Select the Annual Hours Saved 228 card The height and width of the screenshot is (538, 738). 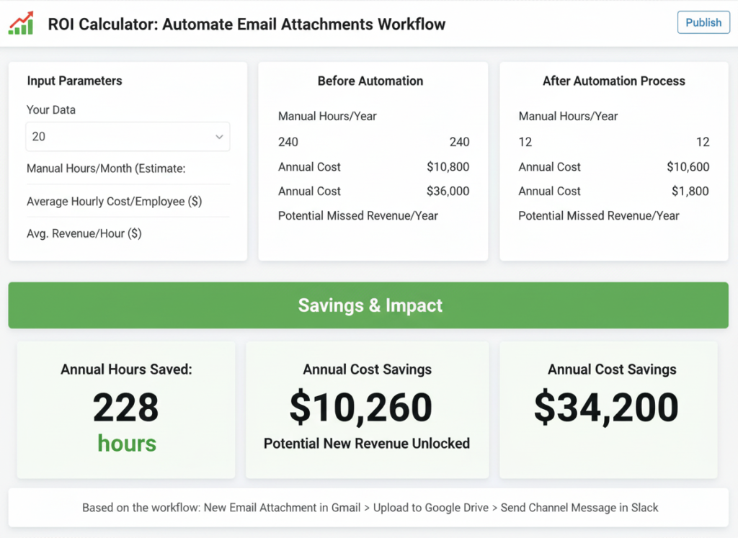coord(126,410)
